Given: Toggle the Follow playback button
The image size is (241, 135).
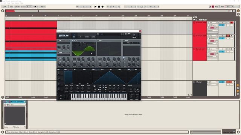Looking at the screenshot, I should click(77, 7).
